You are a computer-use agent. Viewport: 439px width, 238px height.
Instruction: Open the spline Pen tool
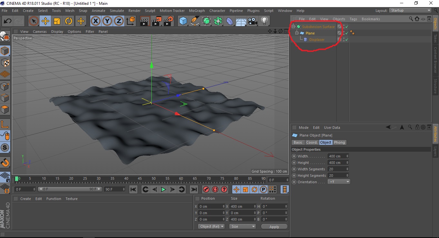point(195,21)
